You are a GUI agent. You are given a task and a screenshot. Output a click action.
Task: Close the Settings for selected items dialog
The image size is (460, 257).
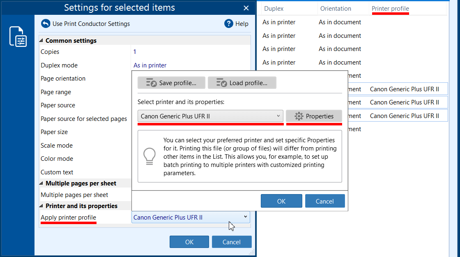pyautogui.click(x=246, y=8)
